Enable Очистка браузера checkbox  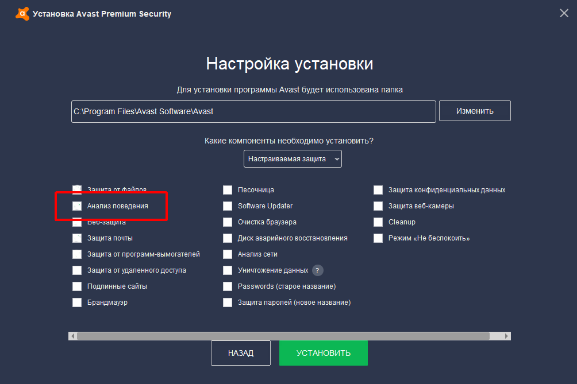pos(228,222)
